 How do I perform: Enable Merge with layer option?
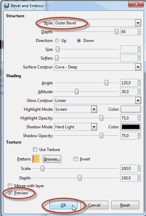pos(10,186)
